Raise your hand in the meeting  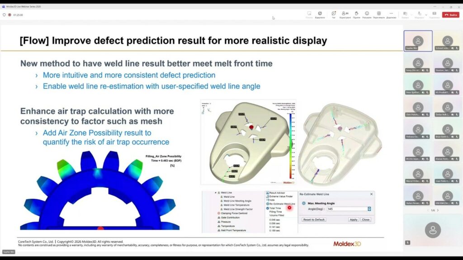click(356, 14)
